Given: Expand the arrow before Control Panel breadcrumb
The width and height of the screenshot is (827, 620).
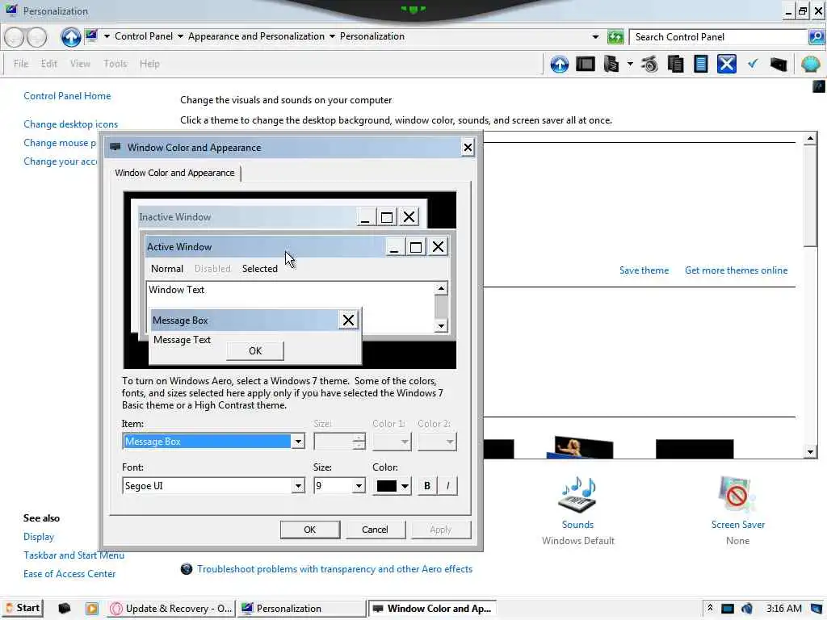Looking at the screenshot, I should pos(107,36).
